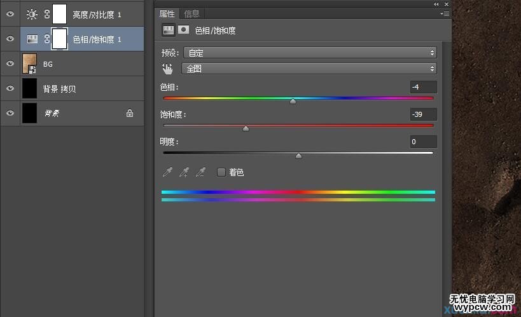Select the on-image targeted adjustment hand tool
The height and width of the screenshot is (317, 521).
pyautogui.click(x=167, y=69)
